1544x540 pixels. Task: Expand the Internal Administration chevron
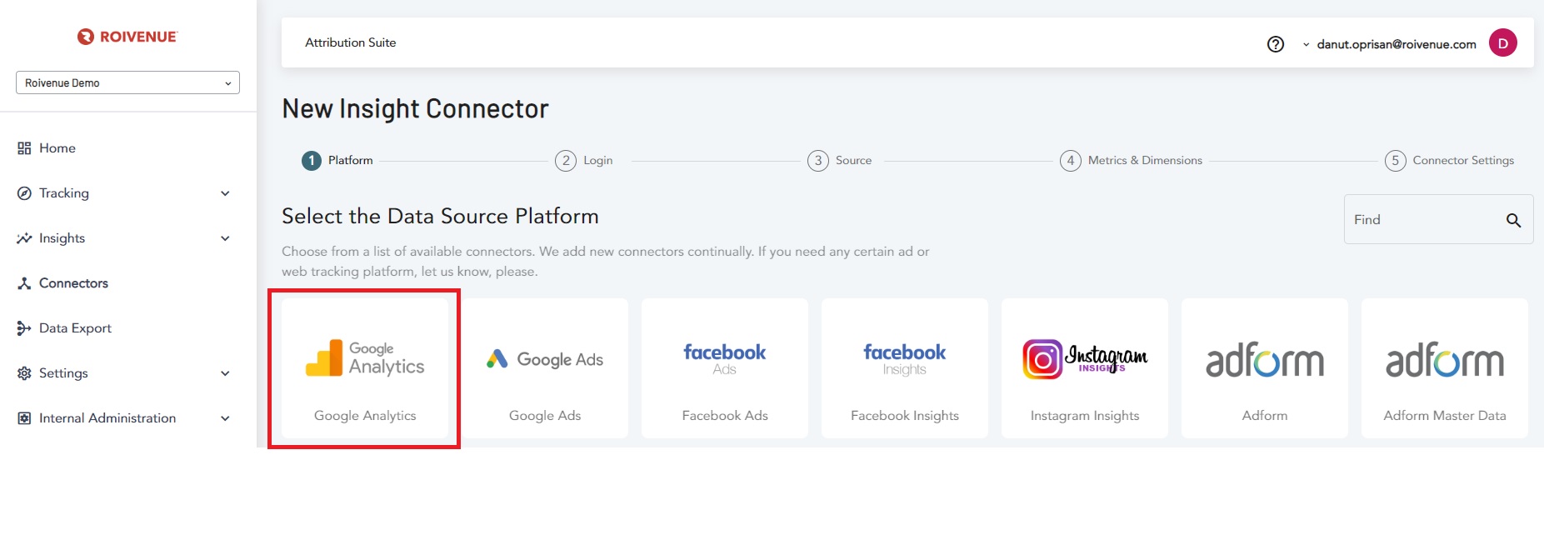tap(225, 418)
